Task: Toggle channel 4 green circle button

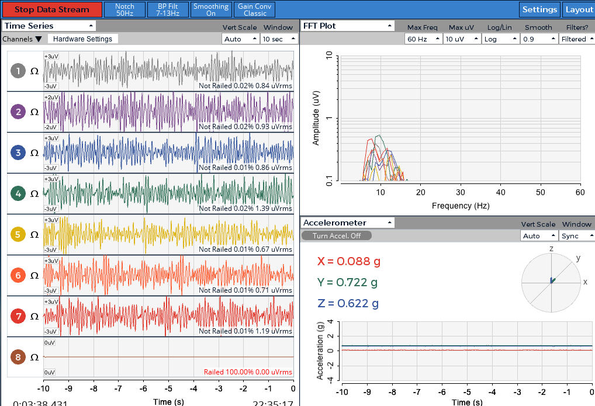Action: [x=18, y=193]
